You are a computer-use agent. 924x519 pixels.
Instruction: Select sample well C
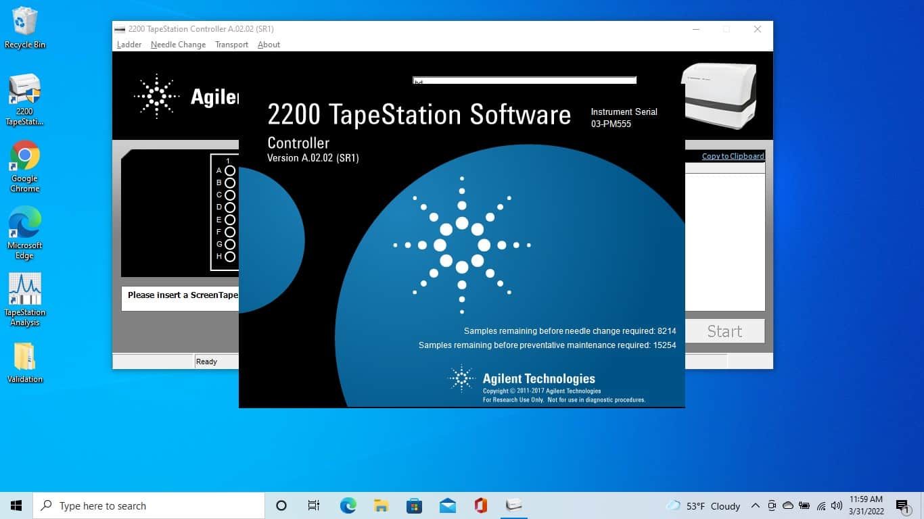coord(230,195)
